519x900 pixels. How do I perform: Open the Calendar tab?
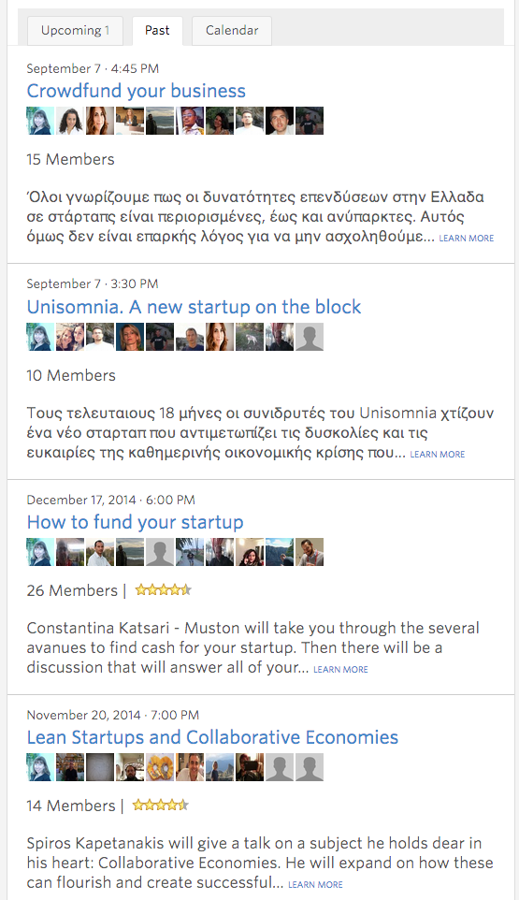pyautogui.click(x=232, y=31)
